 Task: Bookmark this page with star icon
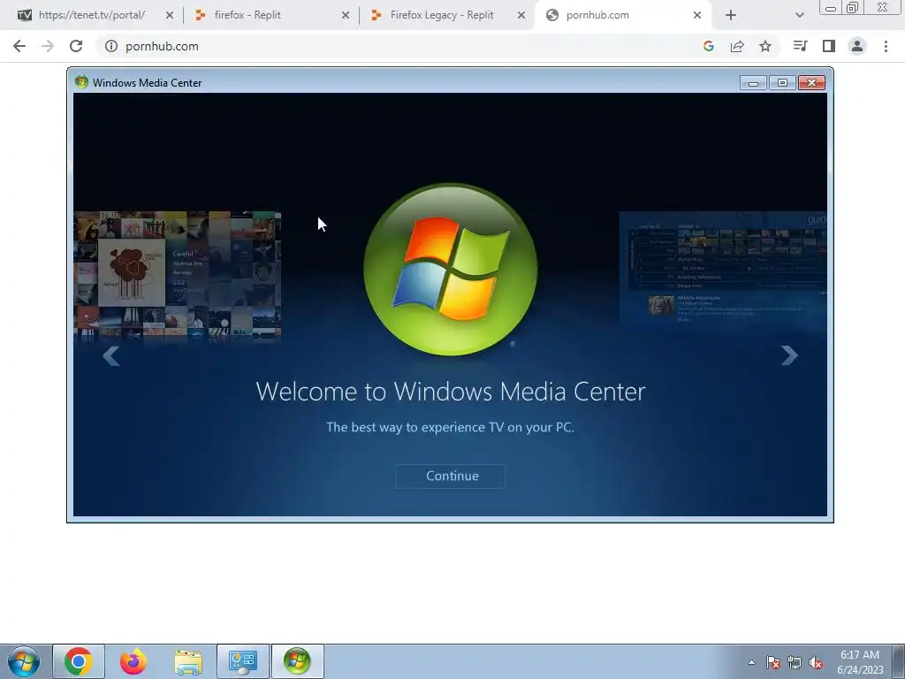pyautogui.click(x=765, y=46)
